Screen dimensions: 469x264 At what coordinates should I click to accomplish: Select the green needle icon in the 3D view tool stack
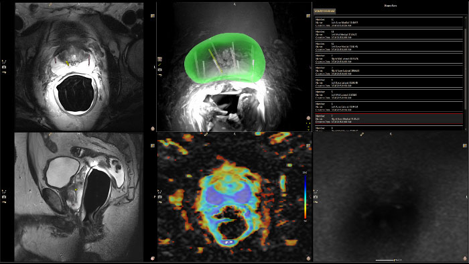point(159,64)
